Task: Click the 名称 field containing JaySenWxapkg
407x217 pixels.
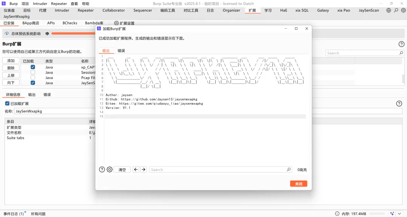Action: pyautogui.click(x=55, y=111)
